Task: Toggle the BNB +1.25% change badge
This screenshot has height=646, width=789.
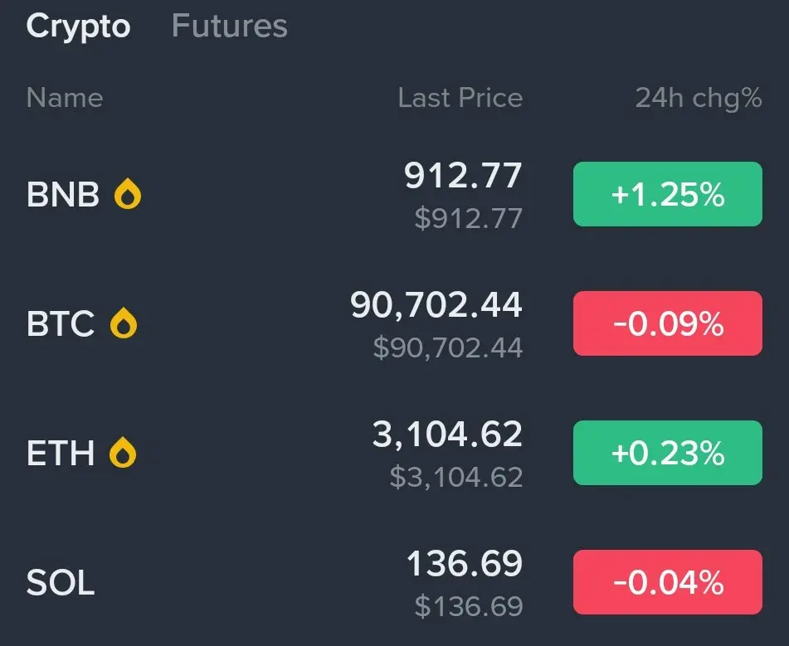Action: click(668, 194)
